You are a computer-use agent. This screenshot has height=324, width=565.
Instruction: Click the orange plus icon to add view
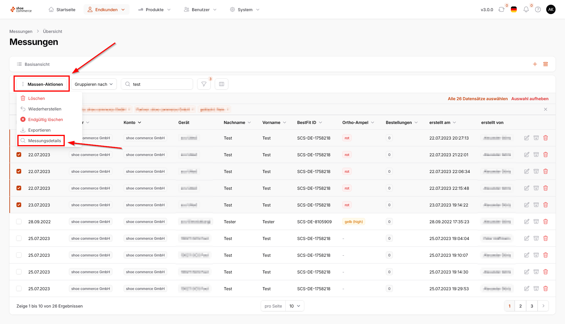pyautogui.click(x=535, y=64)
